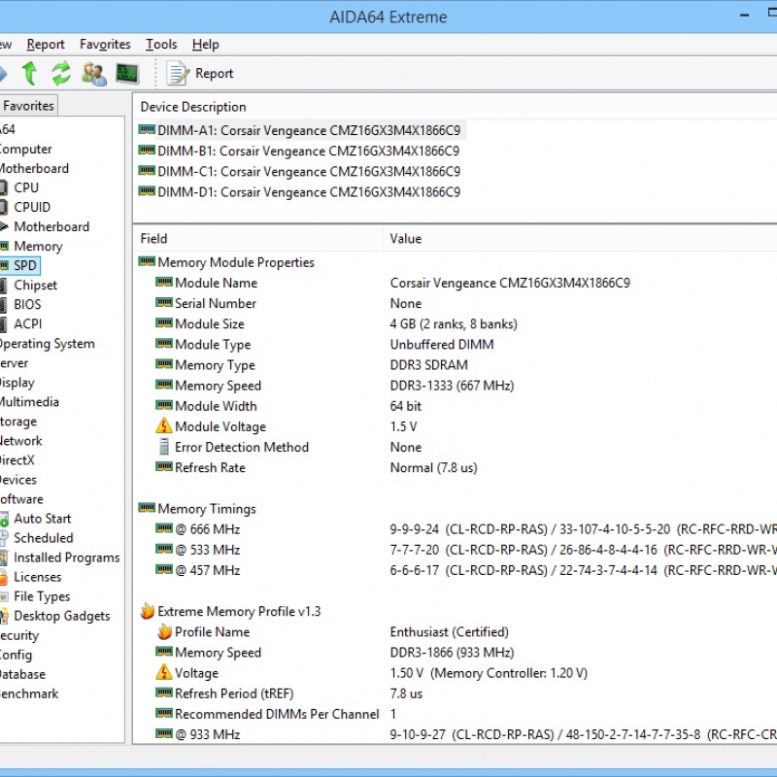777x777 pixels.
Task: Click the DDR3-1333 (667 MHz) value
Action: [x=452, y=386]
